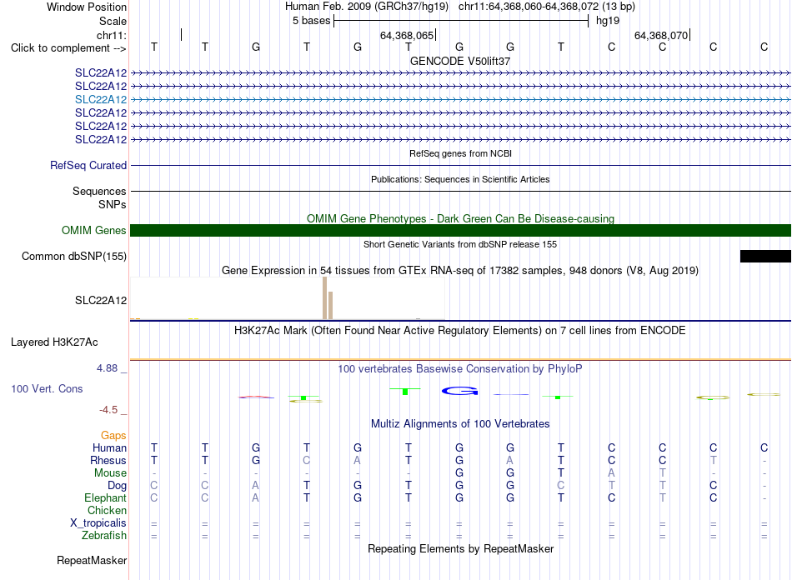
Task: Click '100 vertebrates Basewise Conservation by PhyloP' title
Action: click(x=460, y=369)
